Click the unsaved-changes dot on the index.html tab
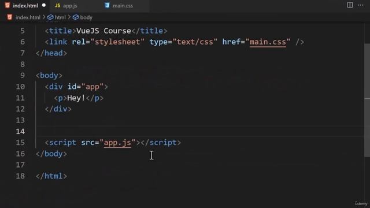The height and width of the screenshot is (208, 370). 44,5
